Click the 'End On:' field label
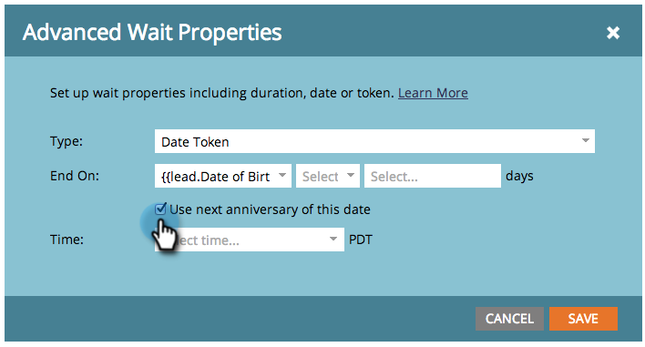Screen dimensions: 645x347 click(75, 176)
